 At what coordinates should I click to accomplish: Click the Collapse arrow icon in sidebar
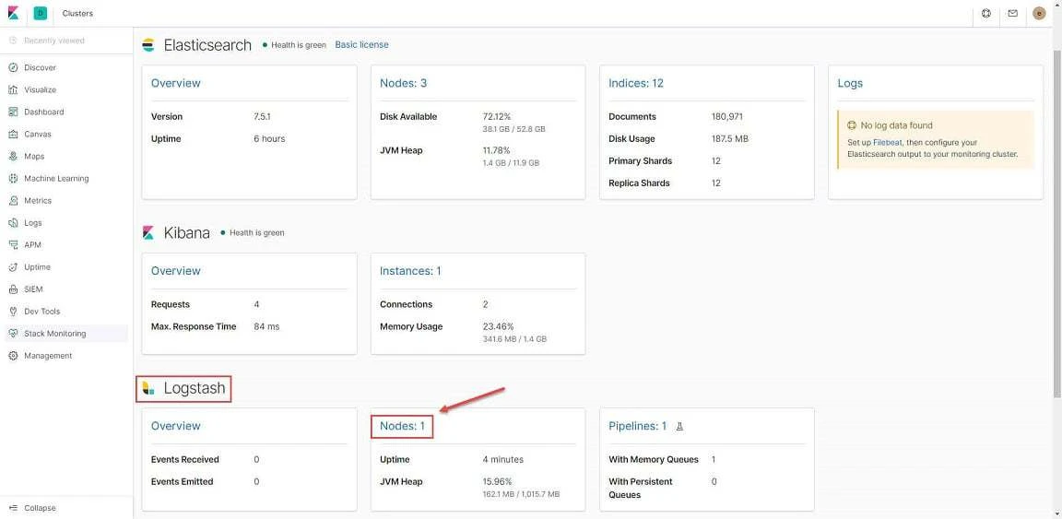(x=13, y=508)
